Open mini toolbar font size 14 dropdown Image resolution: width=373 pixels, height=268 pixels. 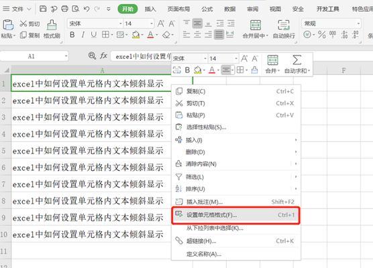pyautogui.click(x=236, y=58)
